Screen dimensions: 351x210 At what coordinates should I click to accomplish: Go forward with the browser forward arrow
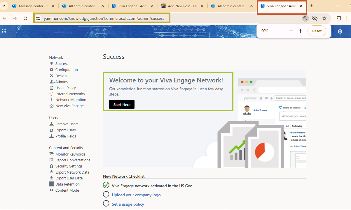point(15,18)
